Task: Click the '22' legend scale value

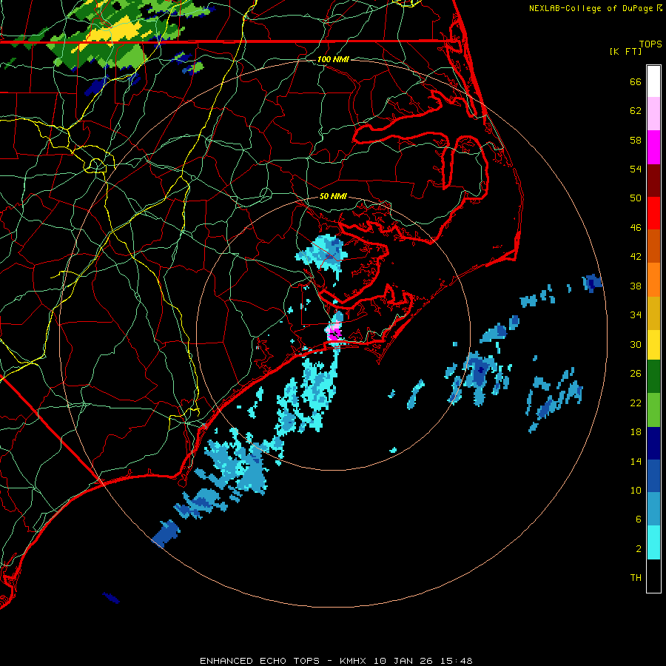Action: [x=636, y=403]
